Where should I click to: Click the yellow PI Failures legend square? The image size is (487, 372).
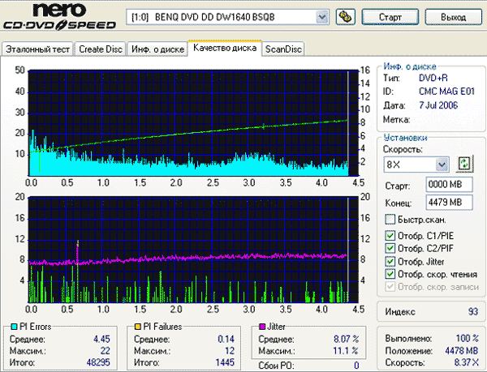(138, 327)
